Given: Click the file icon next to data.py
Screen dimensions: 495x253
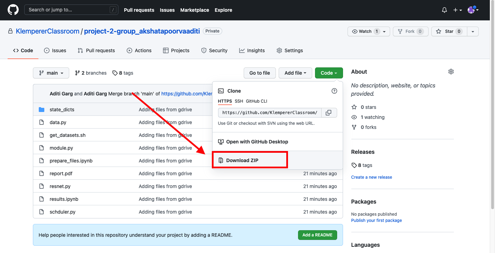Looking at the screenshot, I should (42, 122).
